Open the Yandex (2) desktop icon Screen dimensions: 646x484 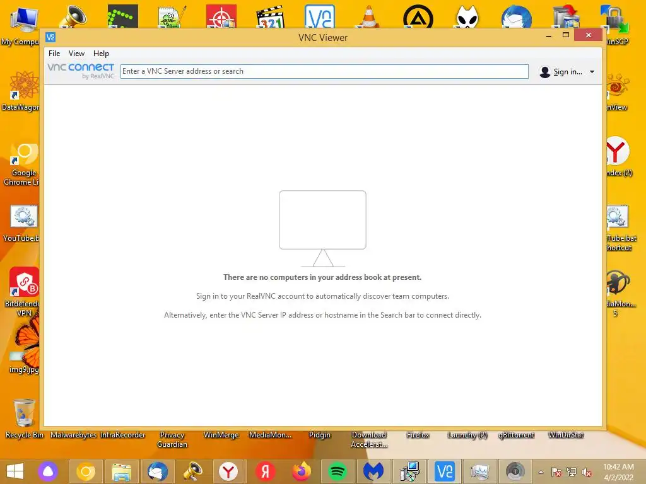point(617,151)
